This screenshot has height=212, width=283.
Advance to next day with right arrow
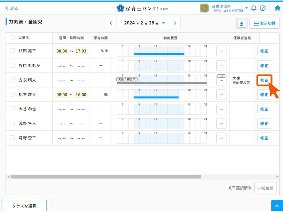click(175, 23)
